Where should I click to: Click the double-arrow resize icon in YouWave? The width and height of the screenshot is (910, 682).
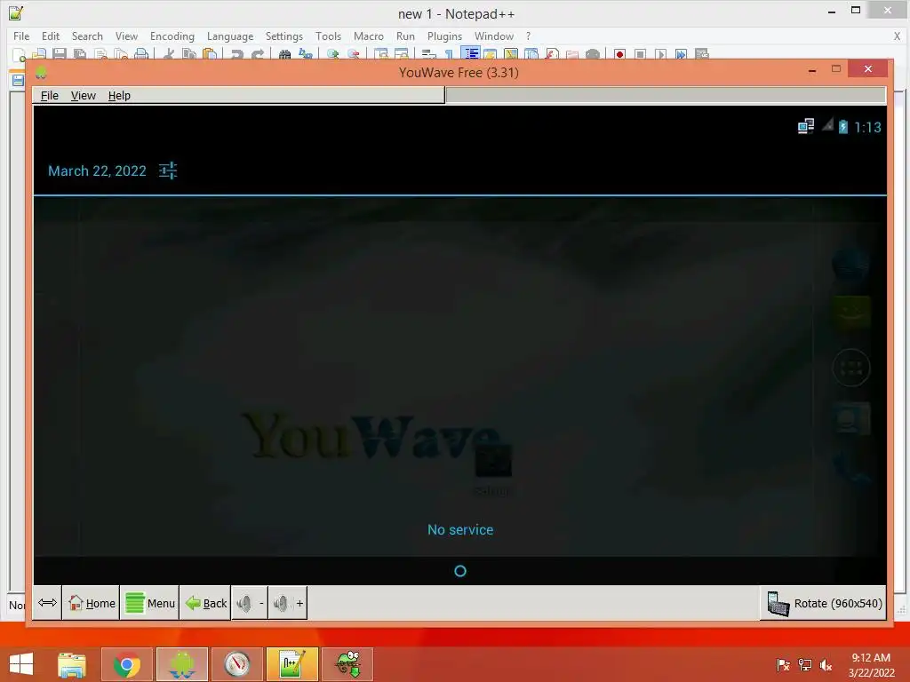[x=48, y=603]
